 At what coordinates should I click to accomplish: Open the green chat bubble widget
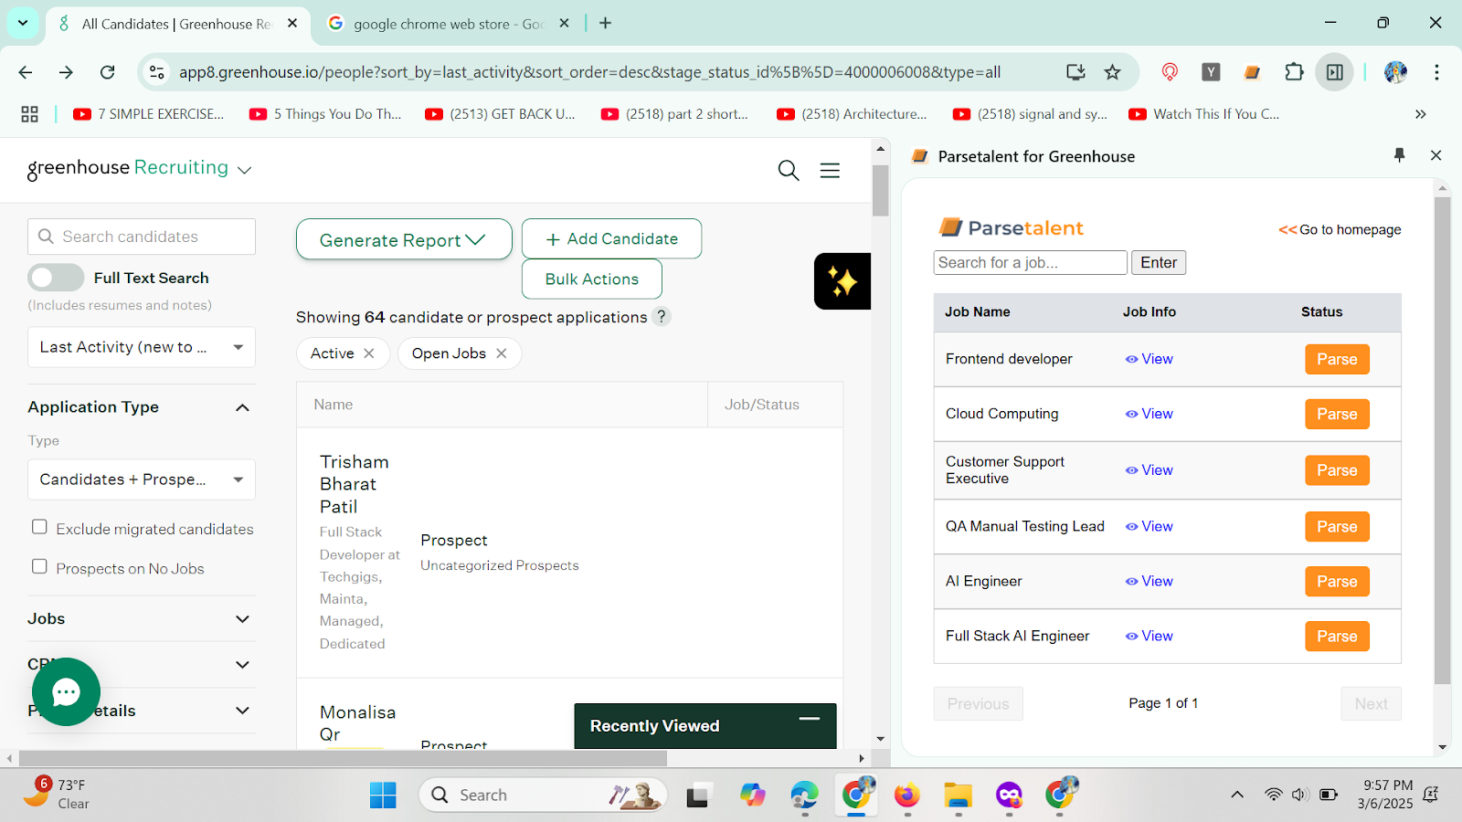[66, 692]
